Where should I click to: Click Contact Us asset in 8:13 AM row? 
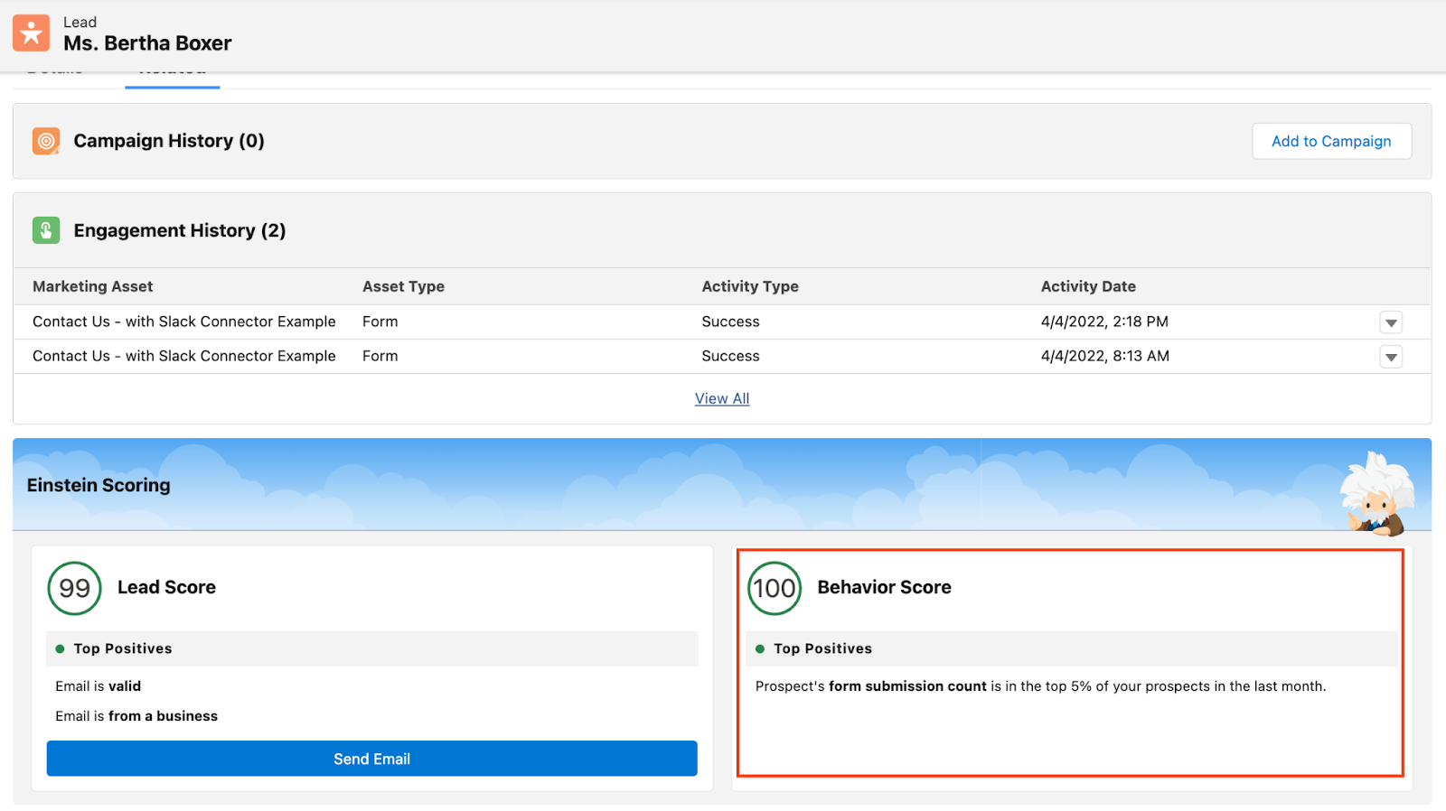184,356
